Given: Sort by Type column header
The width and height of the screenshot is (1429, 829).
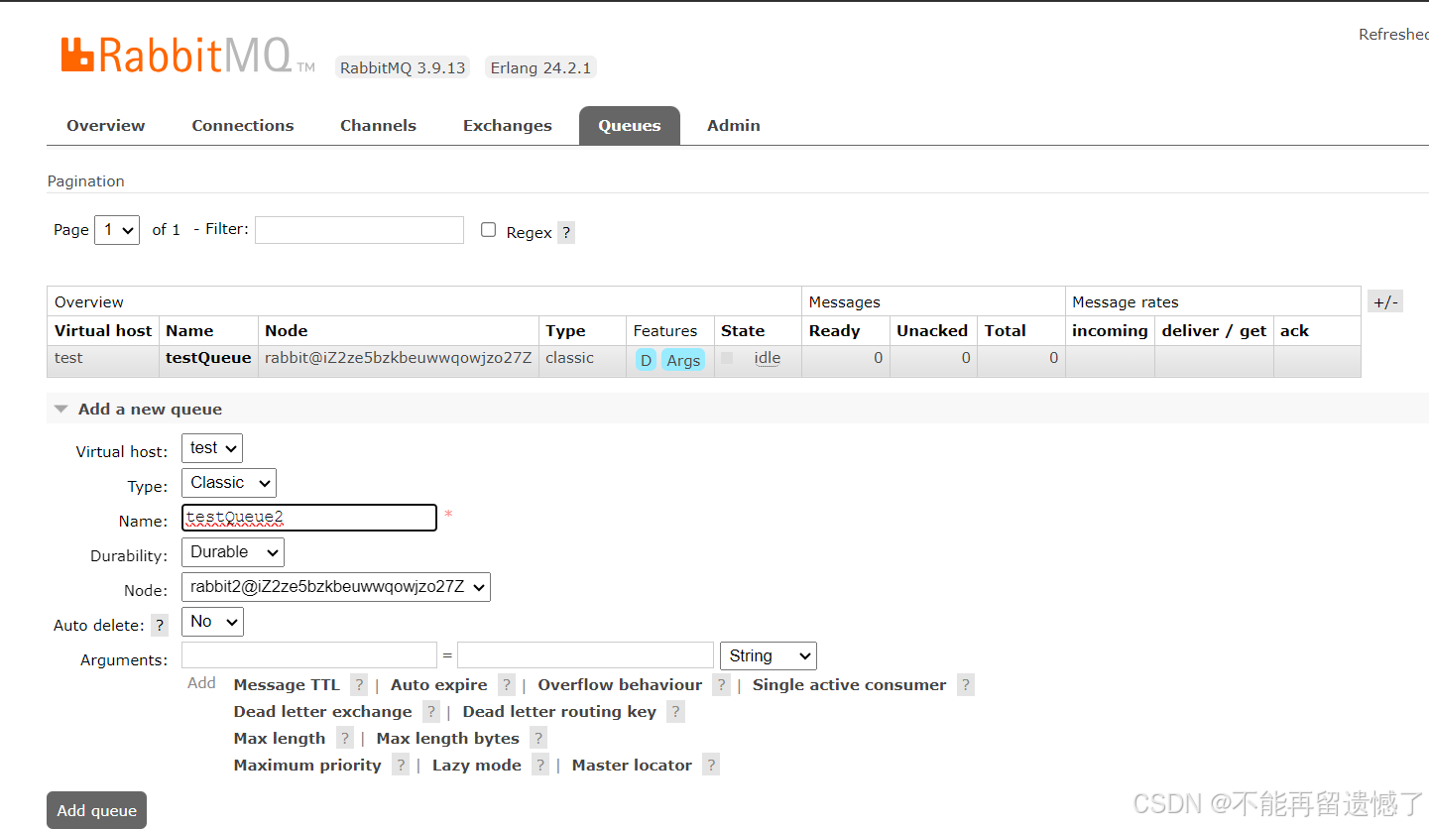Looking at the screenshot, I should pos(565,330).
